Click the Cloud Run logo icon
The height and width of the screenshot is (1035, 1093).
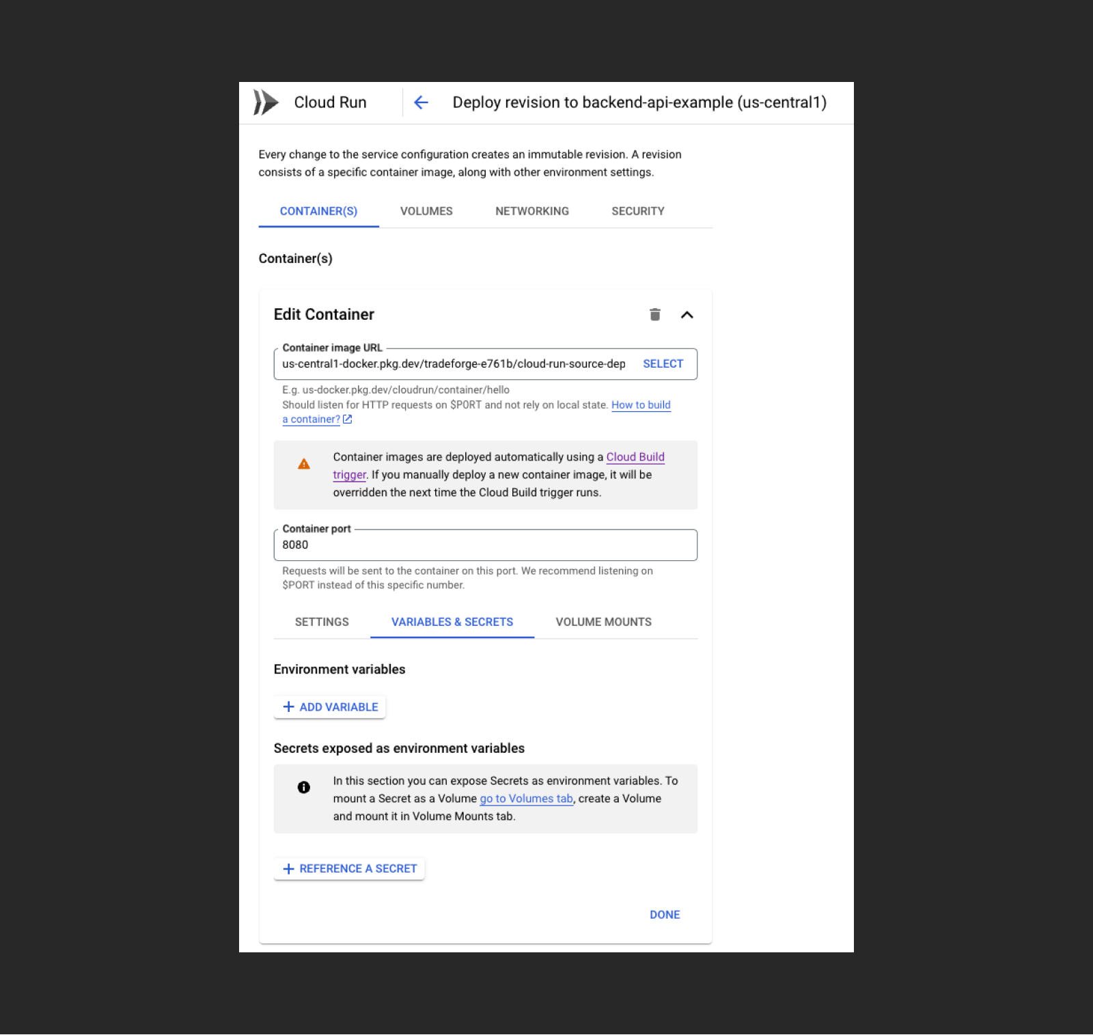pyautogui.click(x=266, y=102)
